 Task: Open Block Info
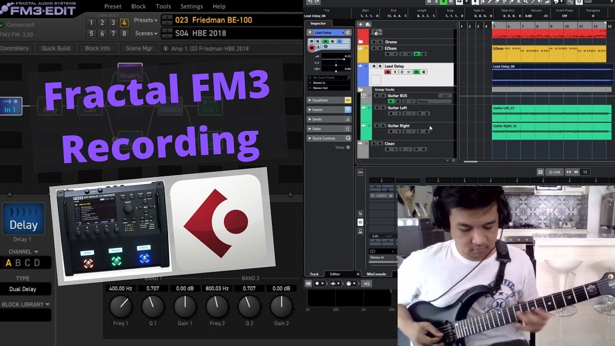coord(98,48)
